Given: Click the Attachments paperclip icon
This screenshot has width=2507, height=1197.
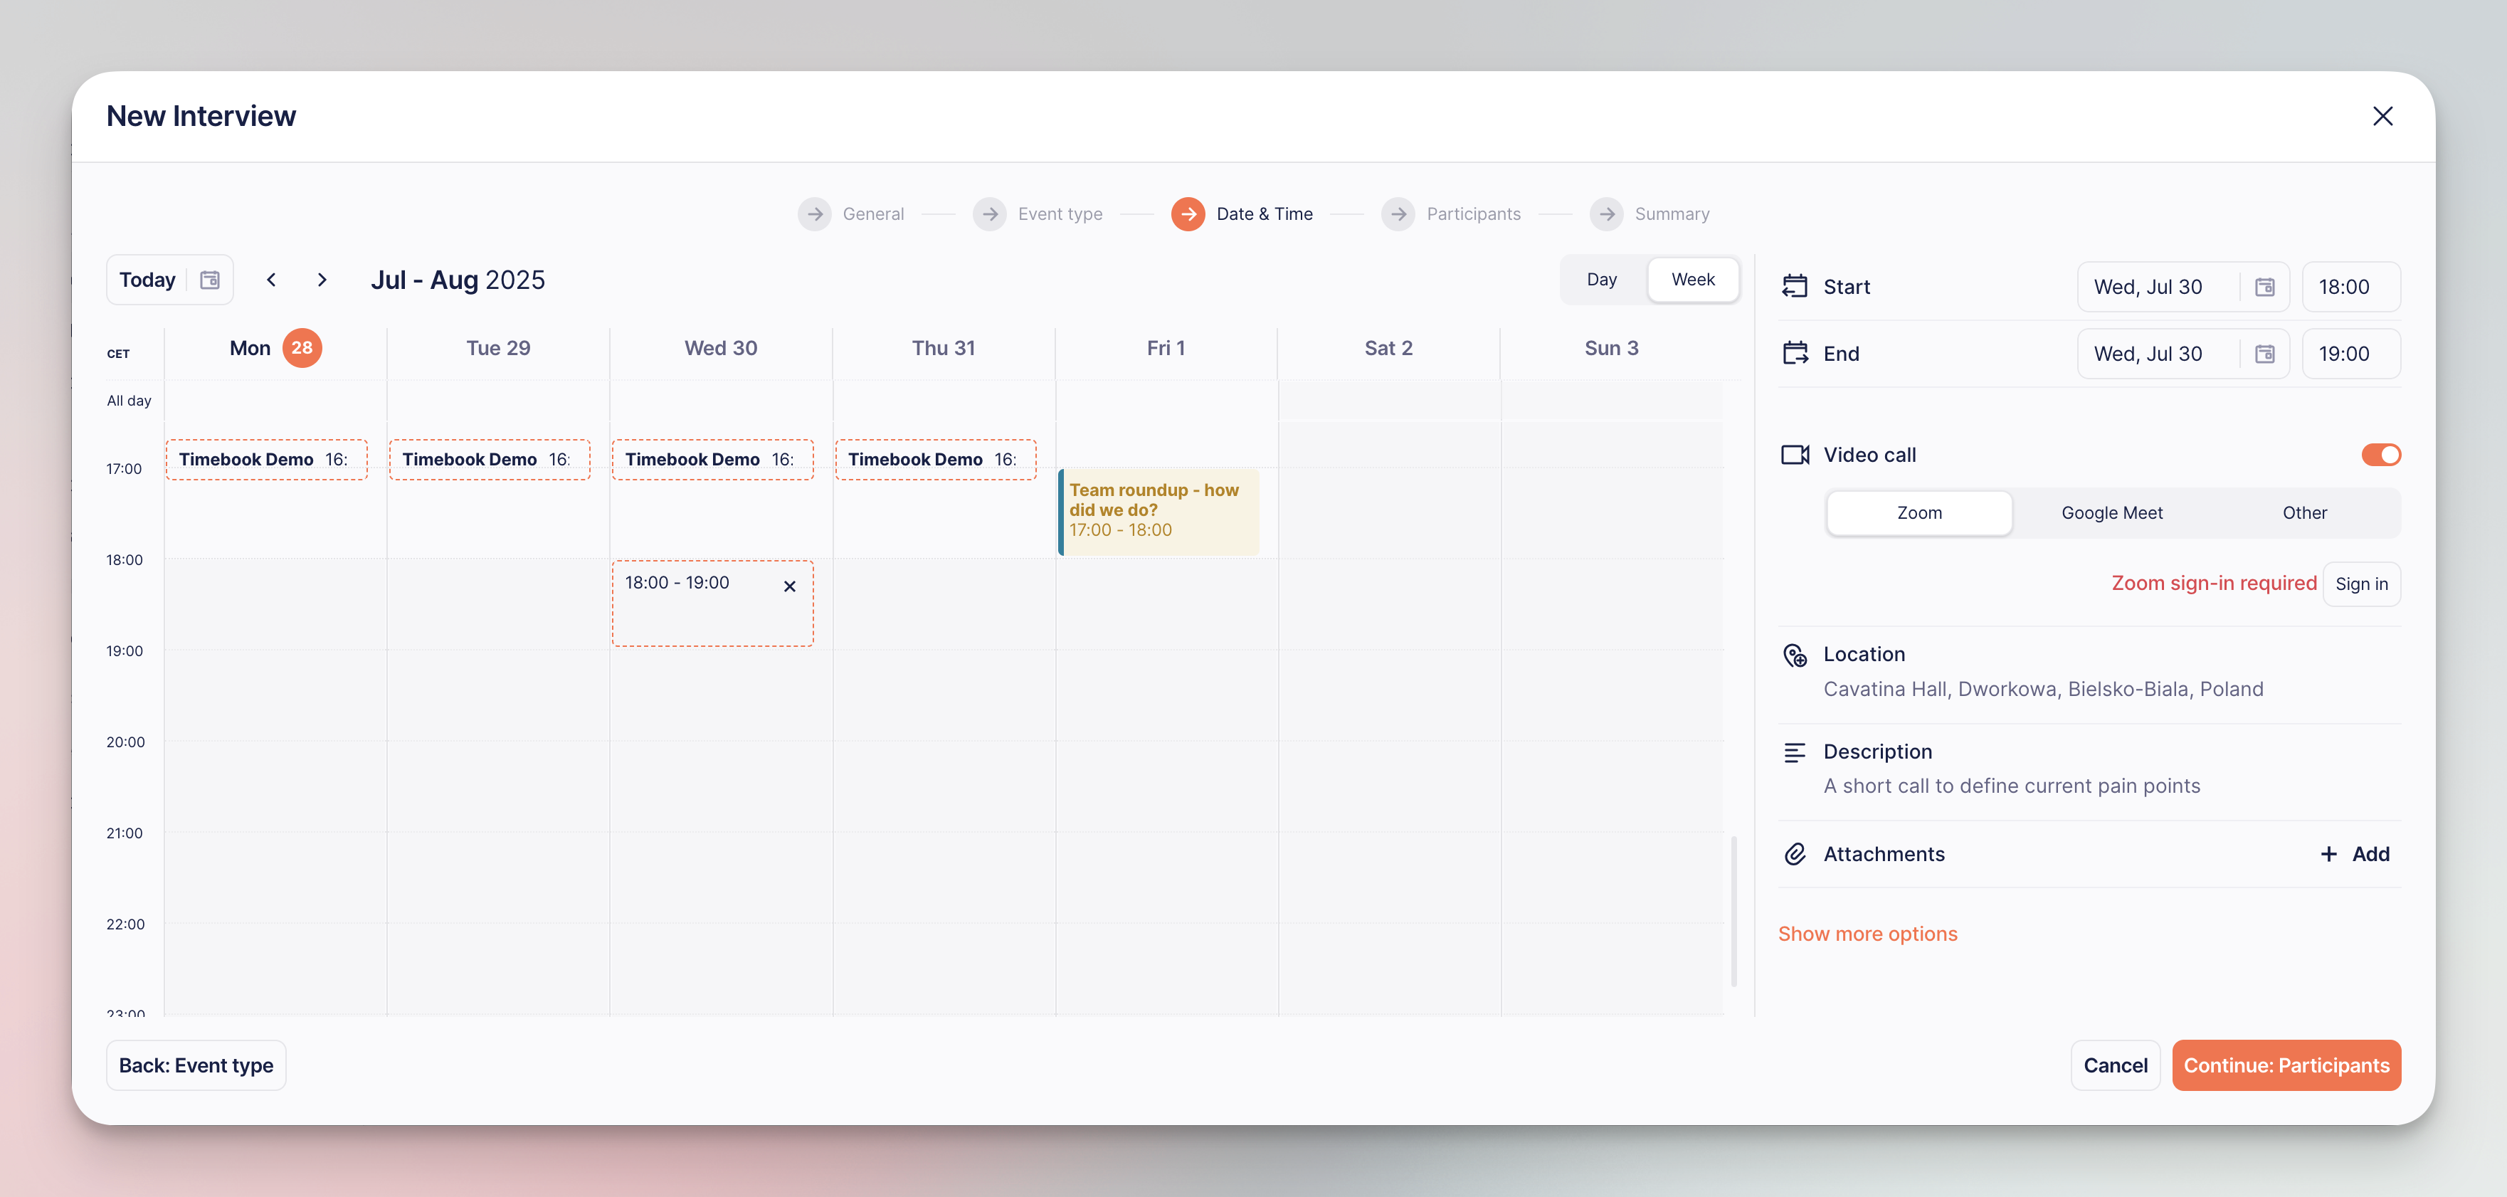Looking at the screenshot, I should 1795,855.
